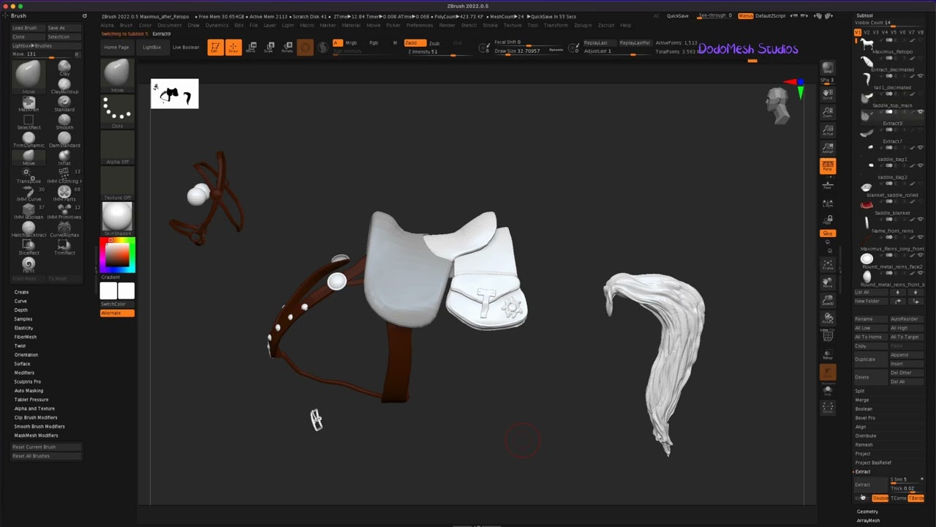
Task: Click the LightBox button
Action: tap(151, 48)
